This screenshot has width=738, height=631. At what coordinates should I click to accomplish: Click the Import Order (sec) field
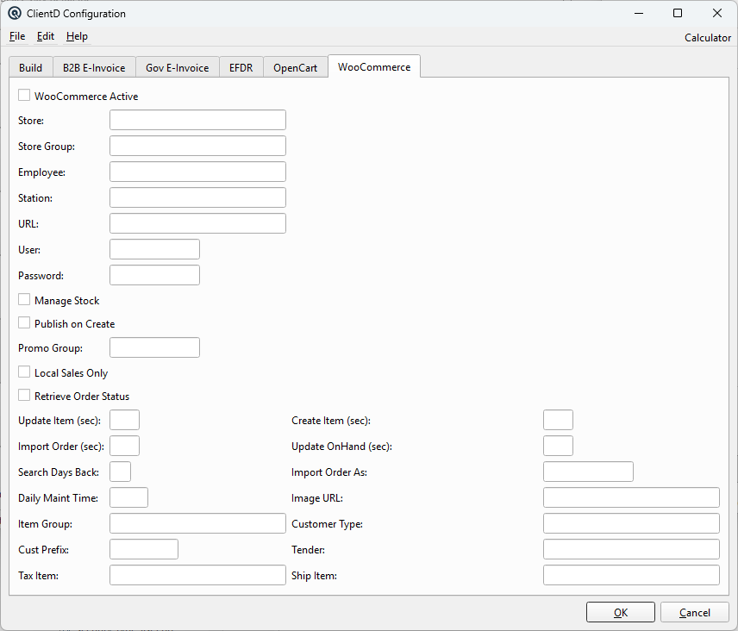125,446
